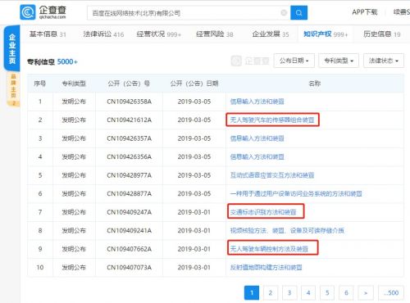The image size is (410, 303).
Task: Clear the search box with the X icon
Action: (x=284, y=12)
